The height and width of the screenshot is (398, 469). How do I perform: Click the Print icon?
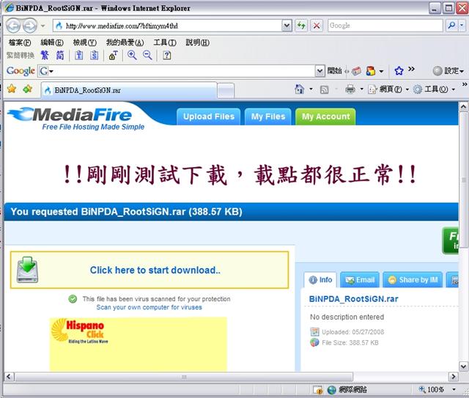(350, 89)
